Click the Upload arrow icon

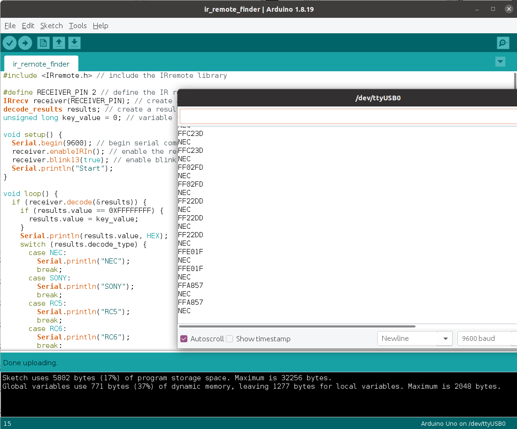click(x=25, y=43)
